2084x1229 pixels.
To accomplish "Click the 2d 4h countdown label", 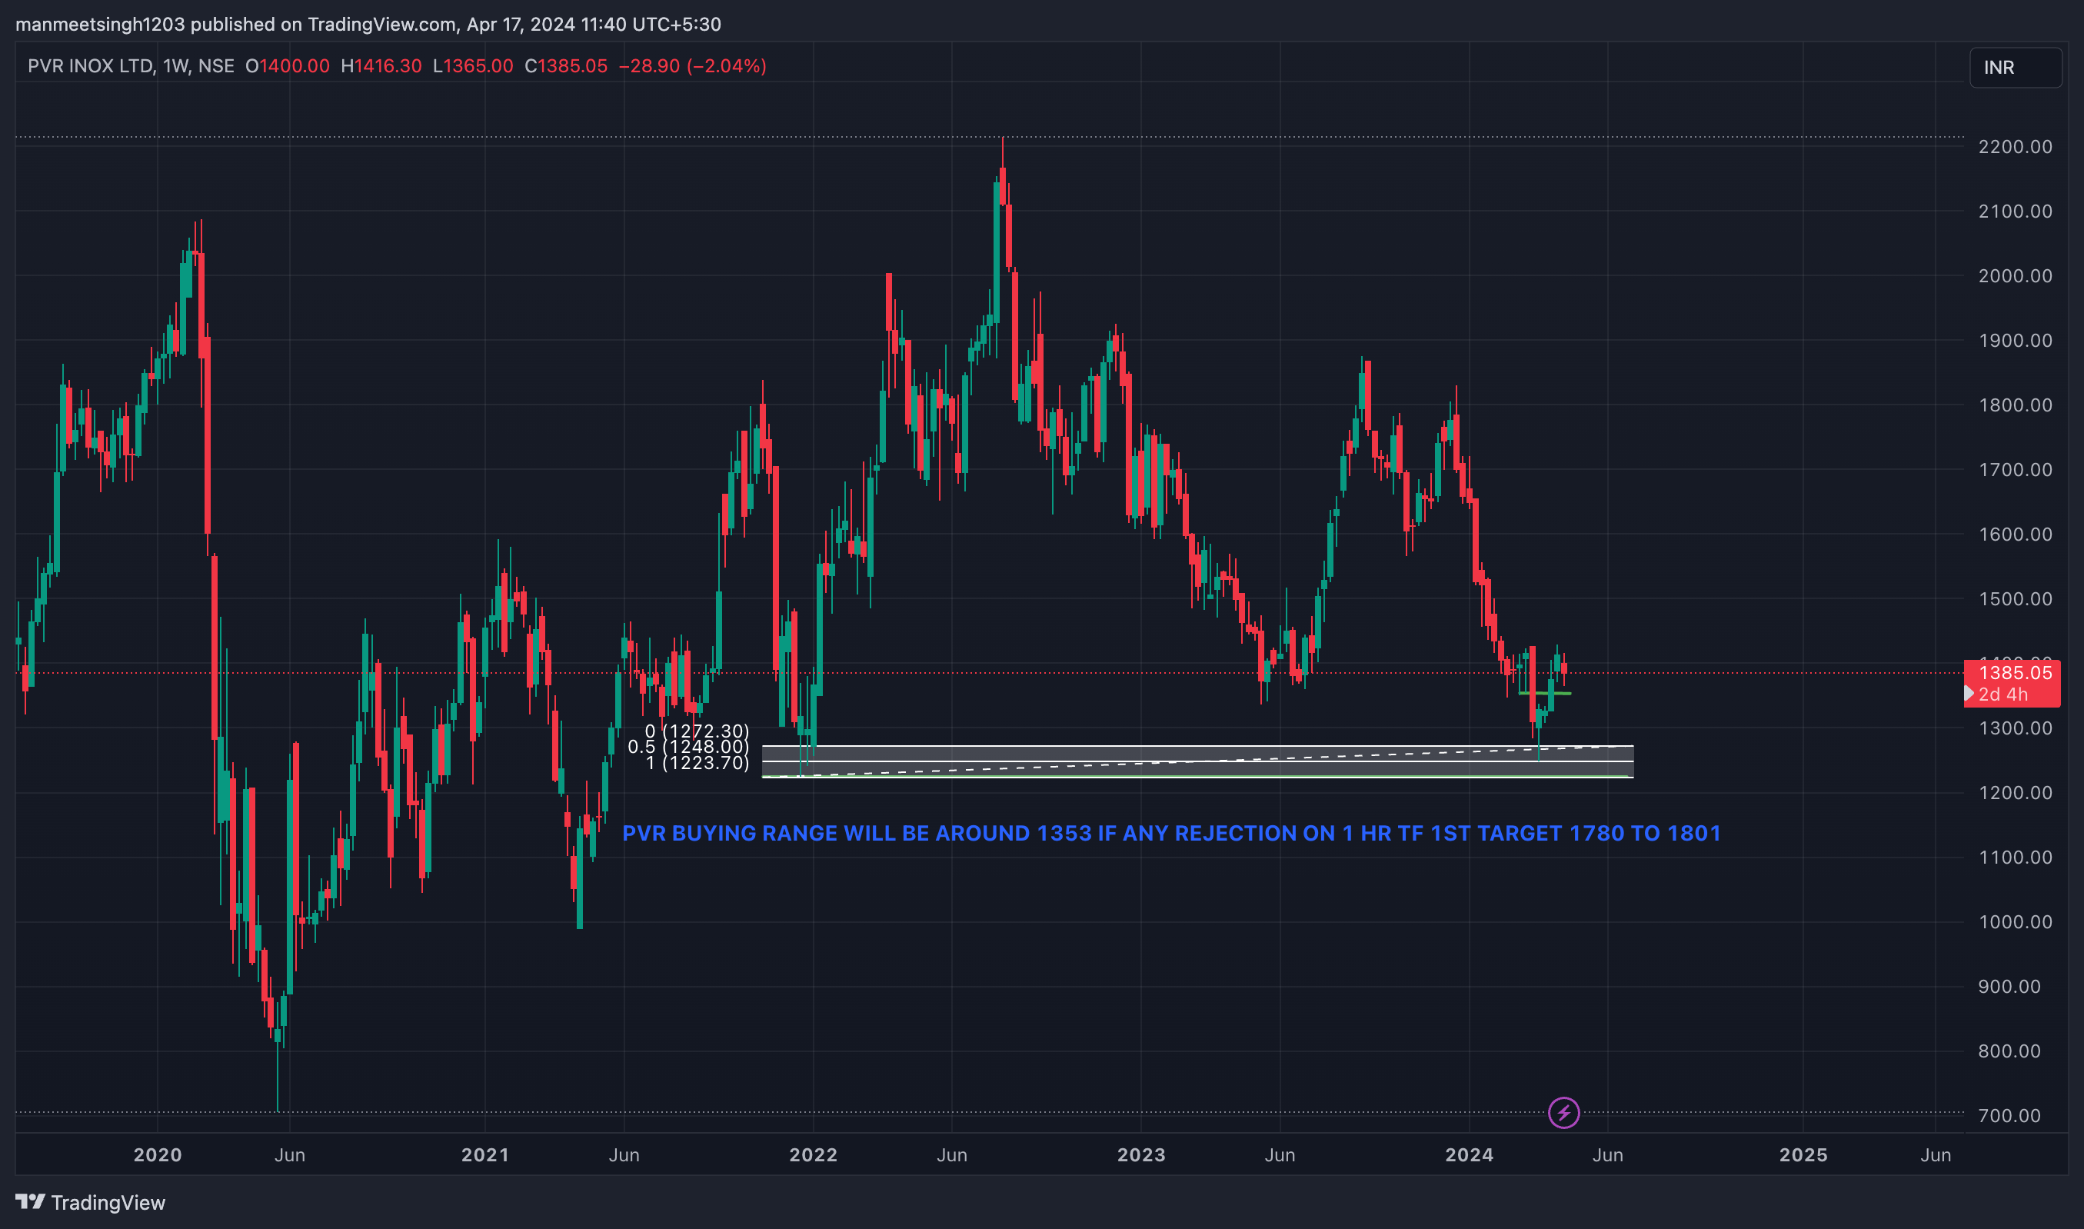I will [2004, 694].
